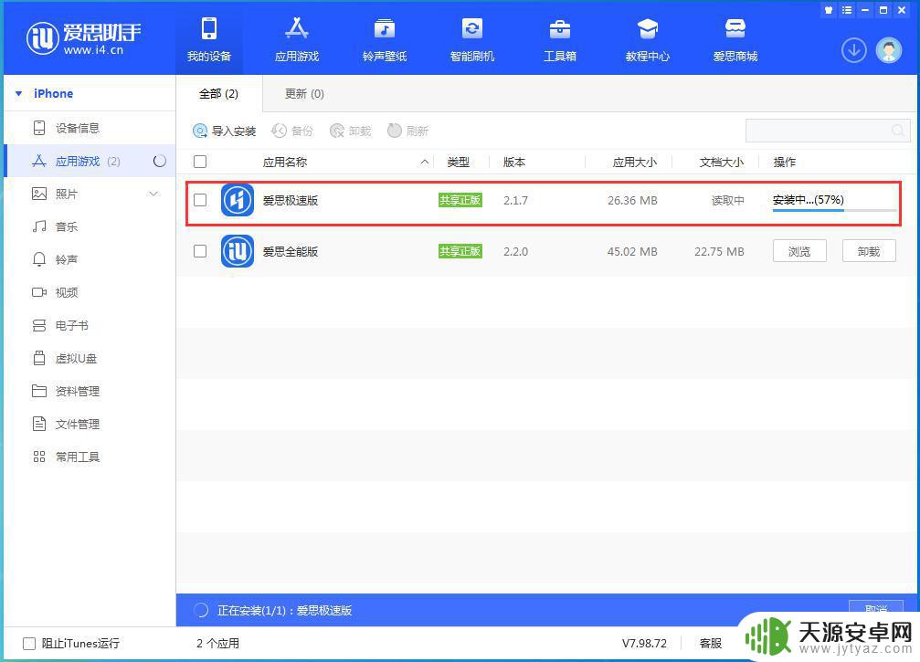This screenshot has width=920, height=662.
Task: Open 应用游戏 app store icon in top bar
Action: pos(296,38)
